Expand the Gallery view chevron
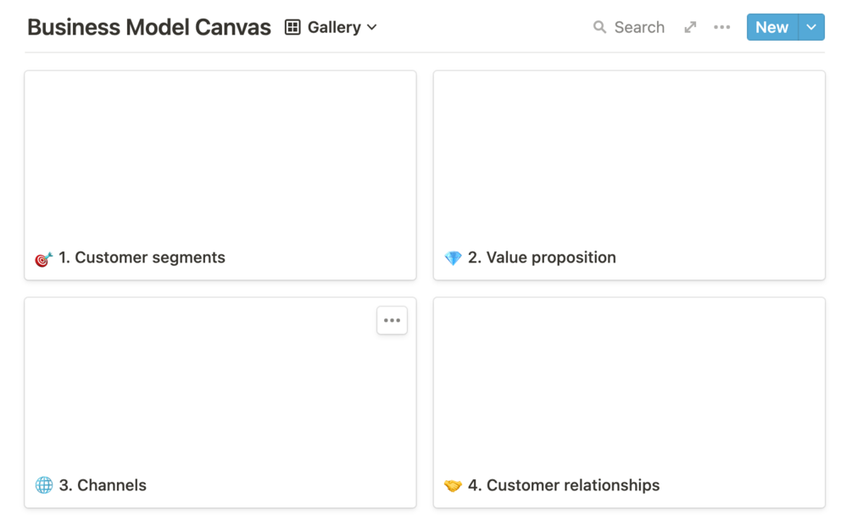Image resolution: width=852 pixels, height=520 pixels. pos(372,27)
